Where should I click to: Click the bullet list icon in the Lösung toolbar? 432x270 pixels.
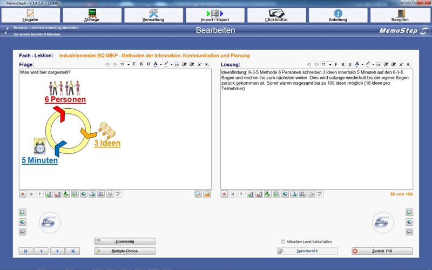[x=379, y=64]
